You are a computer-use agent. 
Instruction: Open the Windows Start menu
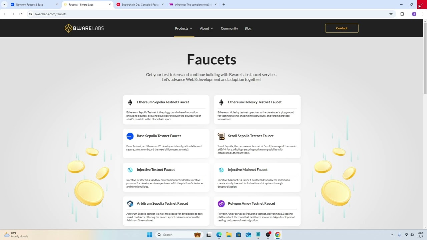(x=149, y=235)
